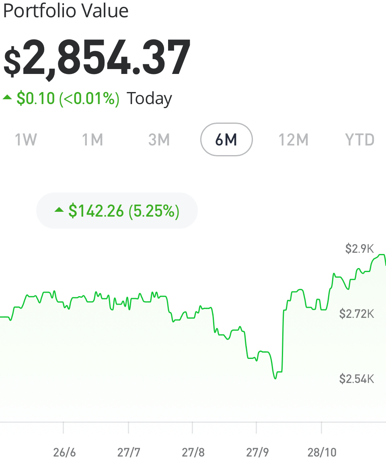Click the $2.54K axis label
Screen dimensions: 386x475
356,379
